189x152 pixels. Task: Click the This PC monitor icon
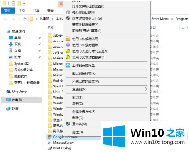point(9,100)
